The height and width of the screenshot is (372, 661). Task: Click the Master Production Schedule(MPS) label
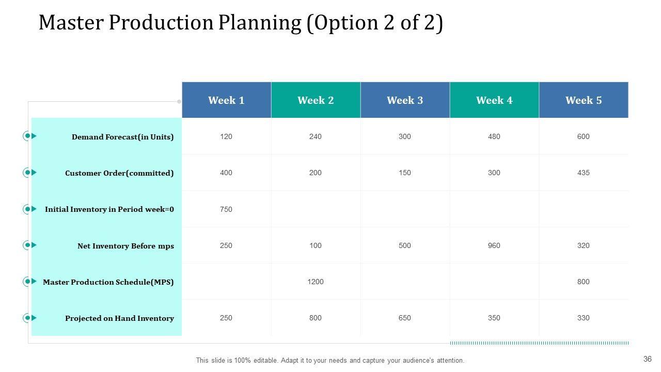click(x=108, y=282)
